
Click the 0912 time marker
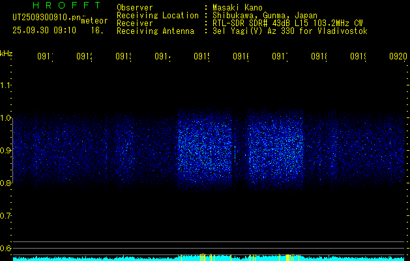85,57
